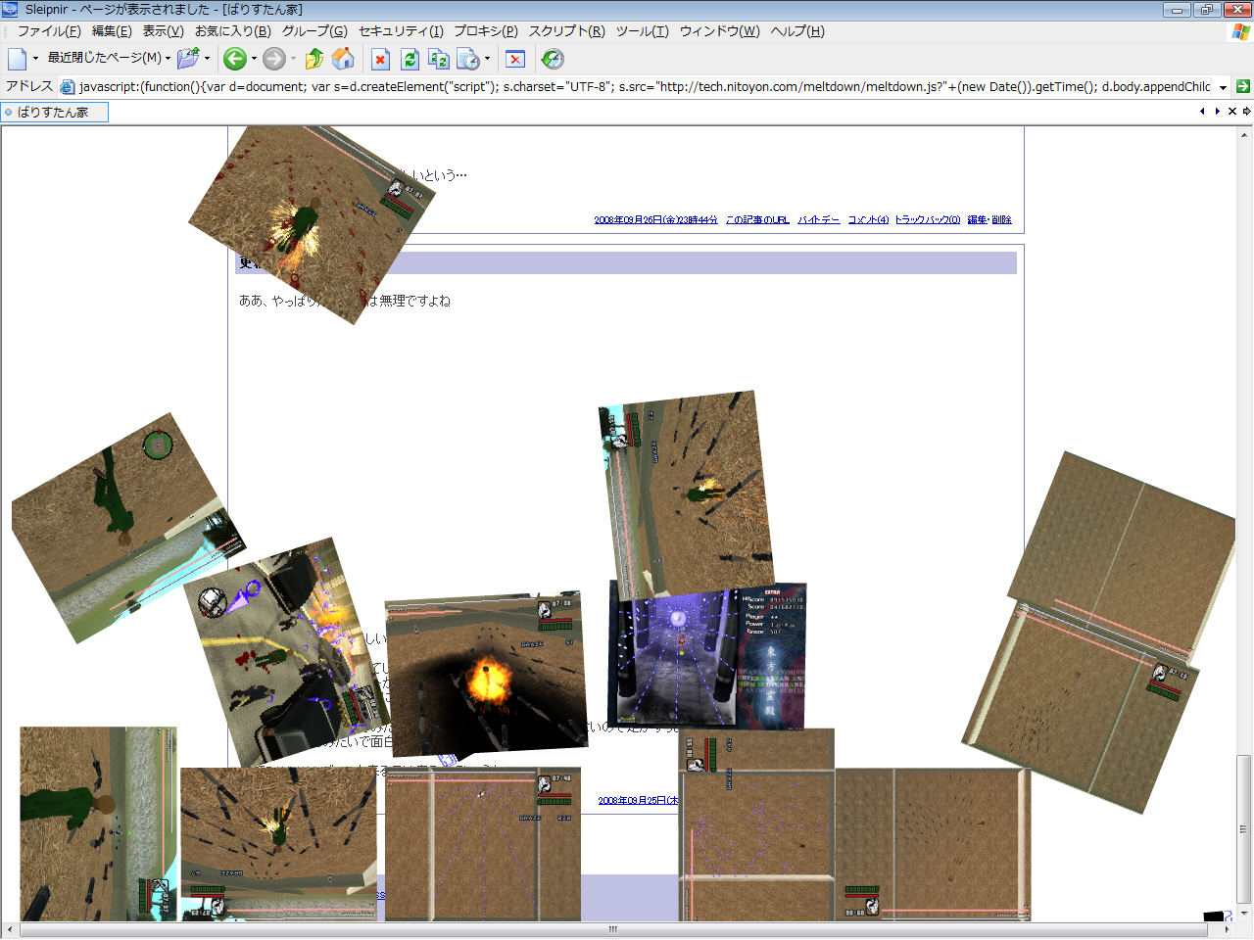
Task: Click the green Go arrow beside the address bar
Action: click(1242, 86)
